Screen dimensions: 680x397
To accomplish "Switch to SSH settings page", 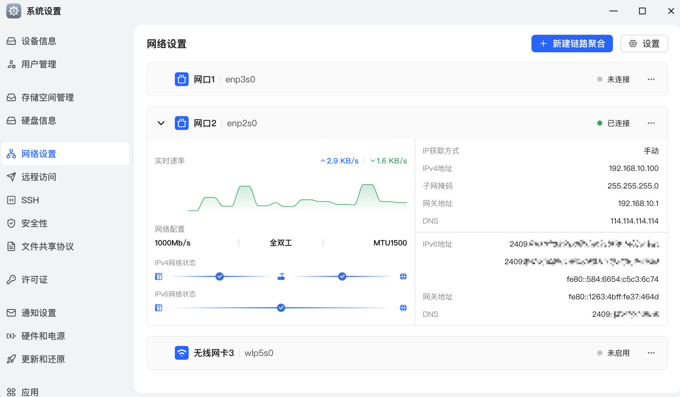I will pos(30,200).
